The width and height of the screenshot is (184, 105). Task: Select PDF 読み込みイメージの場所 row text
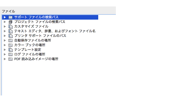(36, 59)
